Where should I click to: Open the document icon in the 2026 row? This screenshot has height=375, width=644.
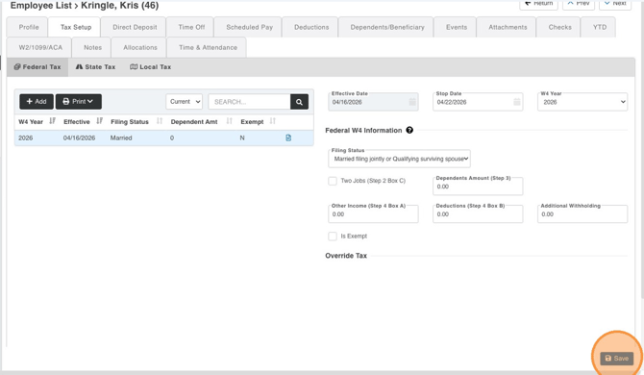click(288, 138)
